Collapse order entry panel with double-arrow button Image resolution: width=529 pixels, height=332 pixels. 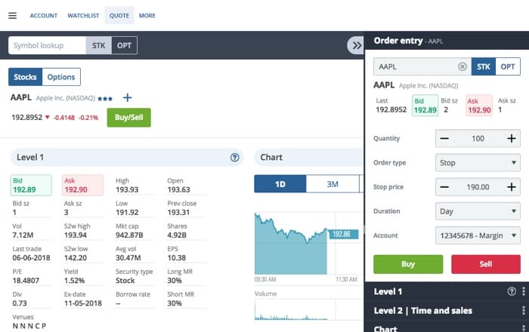pos(356,45)
